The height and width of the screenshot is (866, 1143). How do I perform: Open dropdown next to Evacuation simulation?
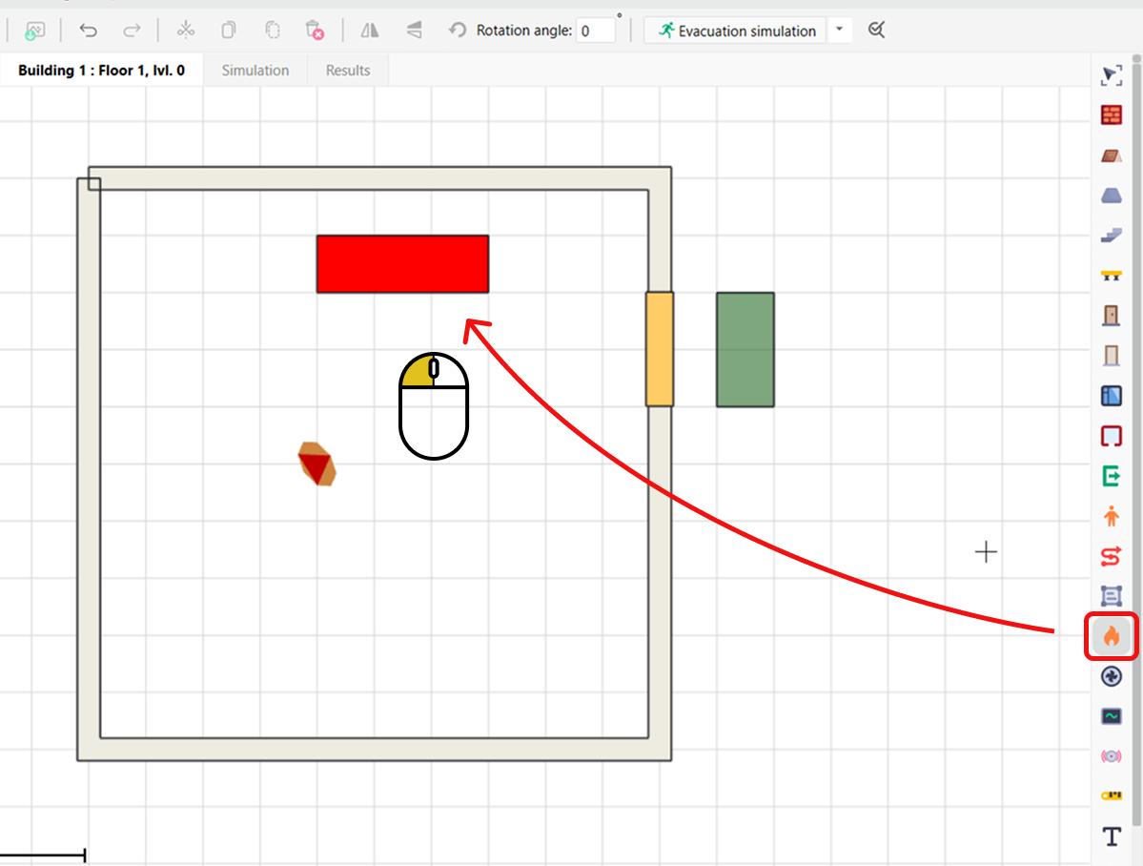pyautogui.click(x=839, y=31)
